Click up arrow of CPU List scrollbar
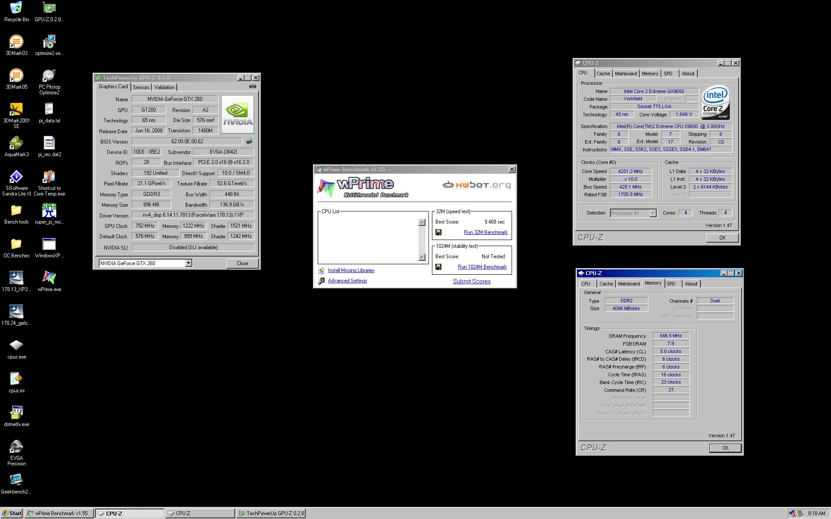The width and height of the screenshot is (831, 519). click(422, 222)
